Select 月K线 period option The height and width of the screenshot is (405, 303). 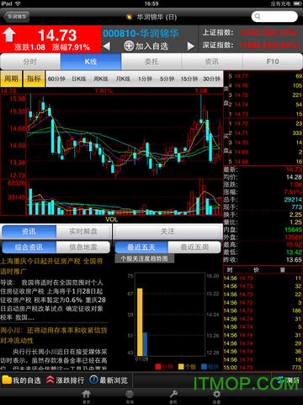coord(123,78)
